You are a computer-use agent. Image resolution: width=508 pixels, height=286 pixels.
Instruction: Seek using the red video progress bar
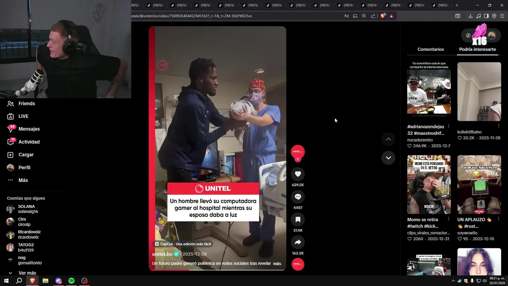coord(217,270)
